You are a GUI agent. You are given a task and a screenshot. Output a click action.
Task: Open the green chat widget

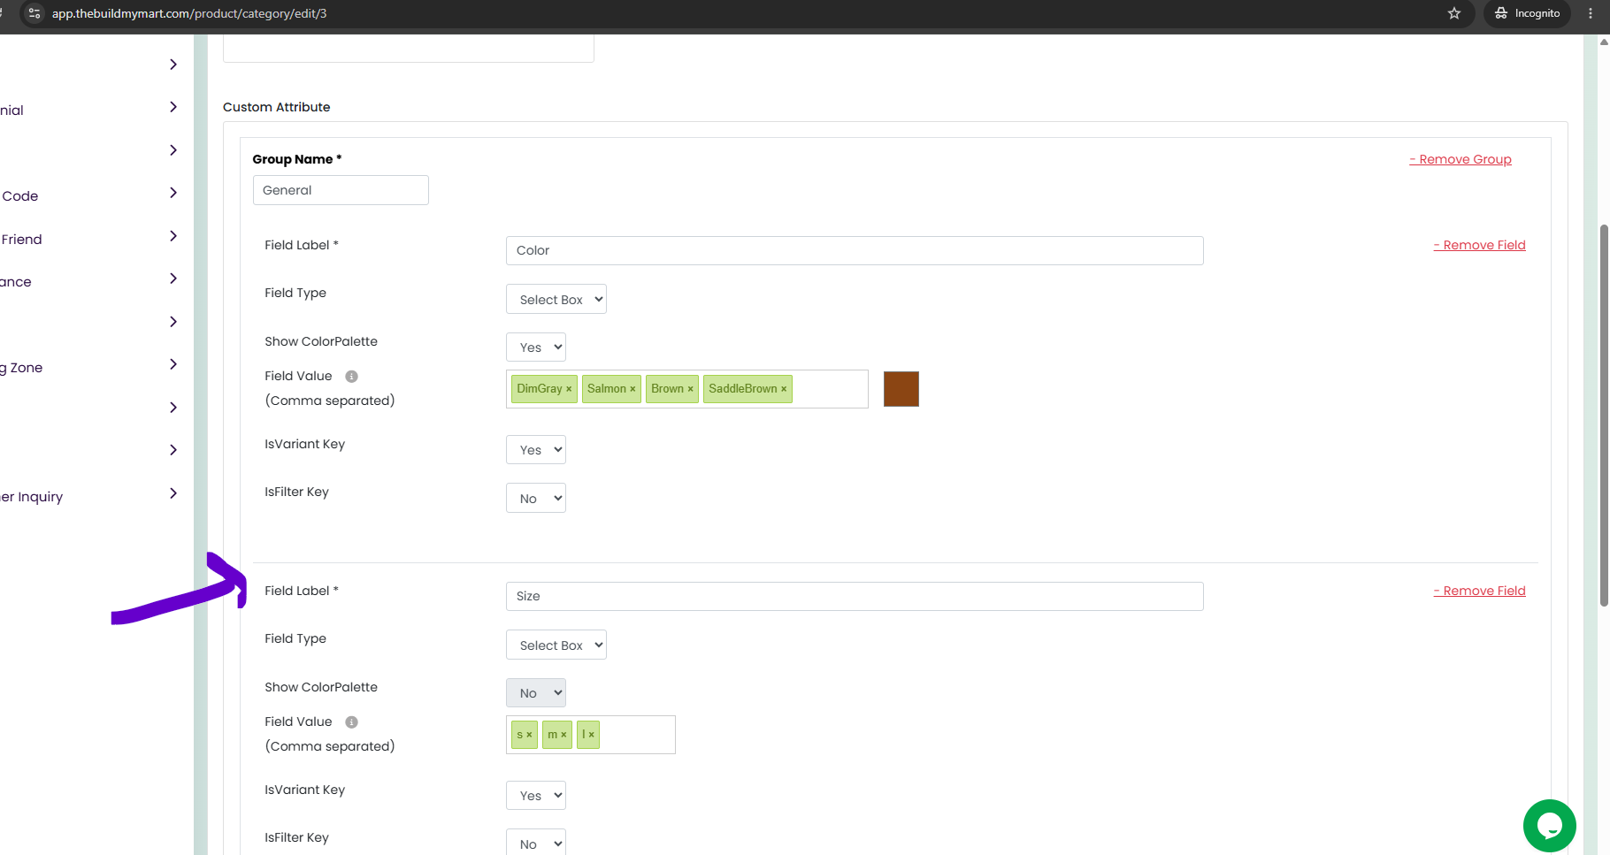point(1549,826)
